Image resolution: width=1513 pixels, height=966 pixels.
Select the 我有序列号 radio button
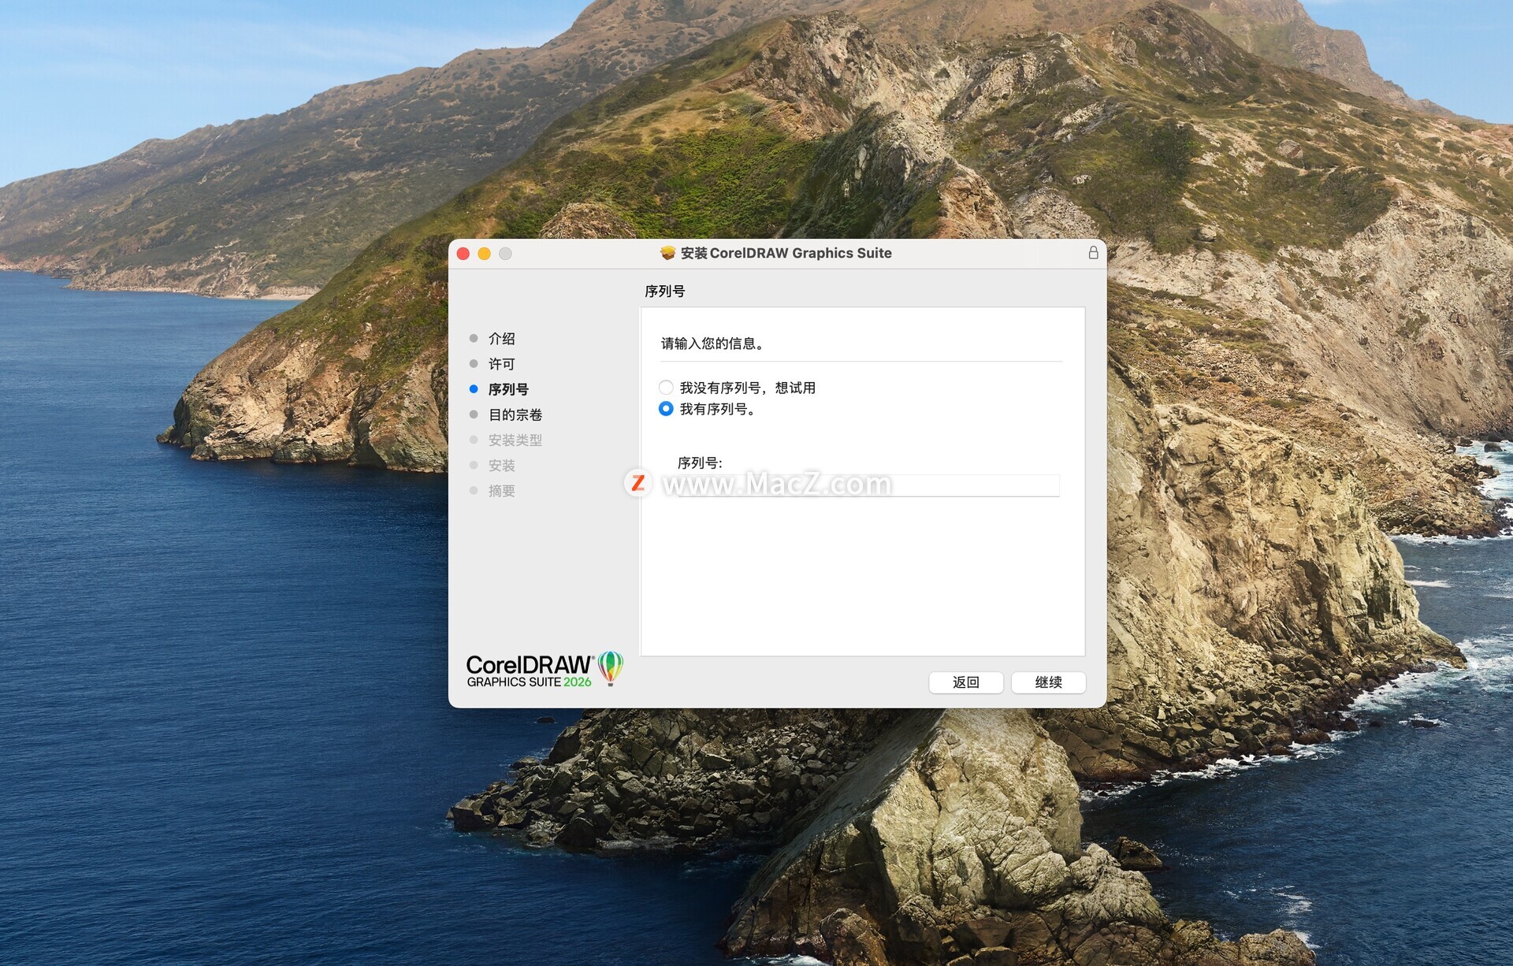point(666,409)
